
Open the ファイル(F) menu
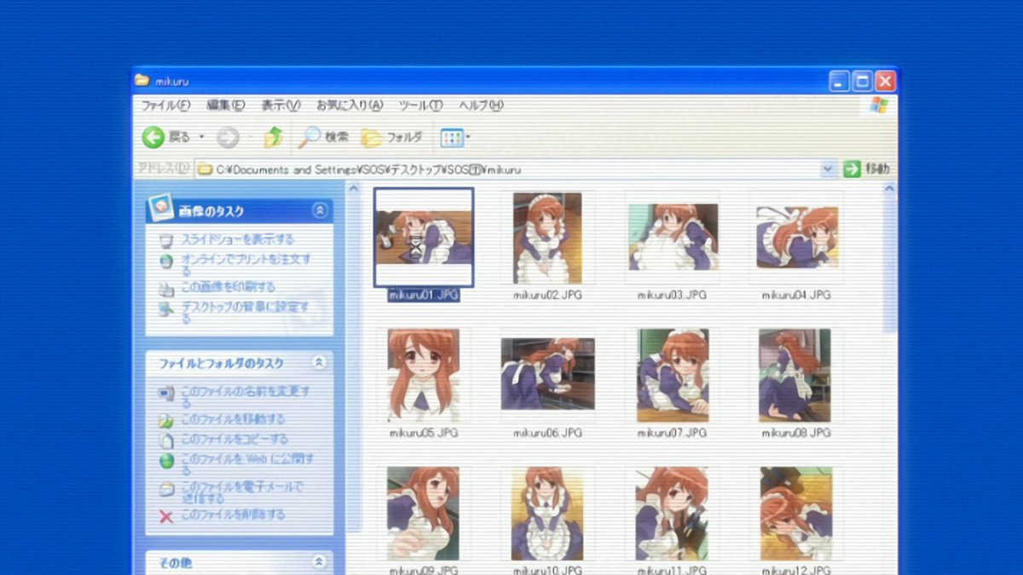click(x=165, y=106)
